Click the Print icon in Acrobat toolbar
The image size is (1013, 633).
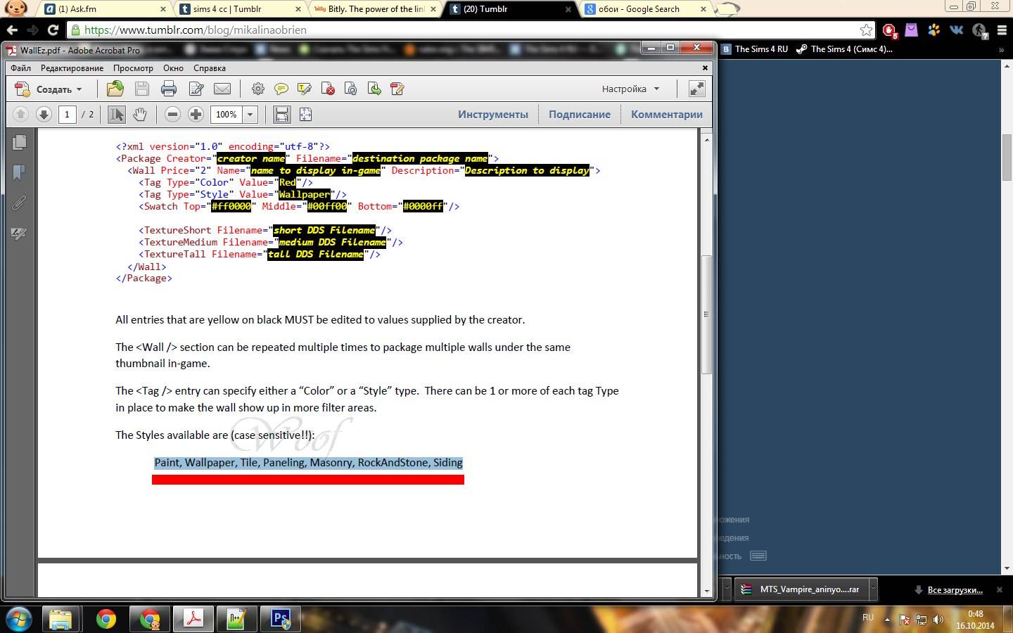pos(169,89)
